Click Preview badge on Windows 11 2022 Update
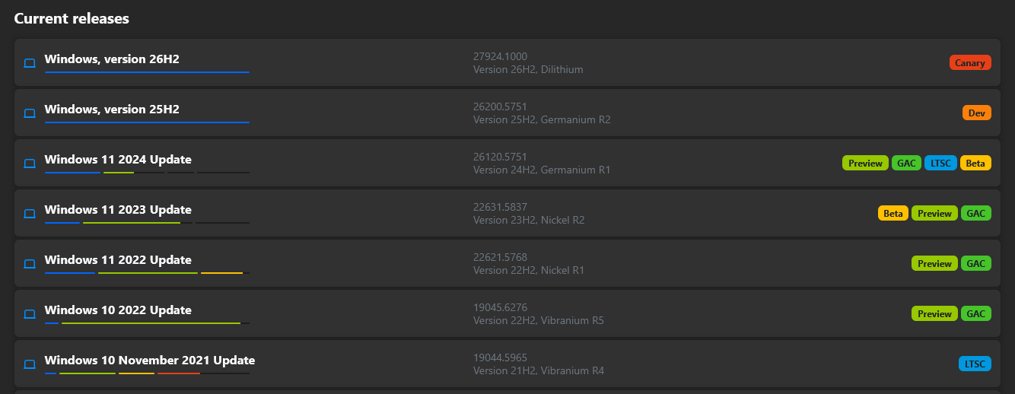1015x394 pixels. tap(934, 263)
